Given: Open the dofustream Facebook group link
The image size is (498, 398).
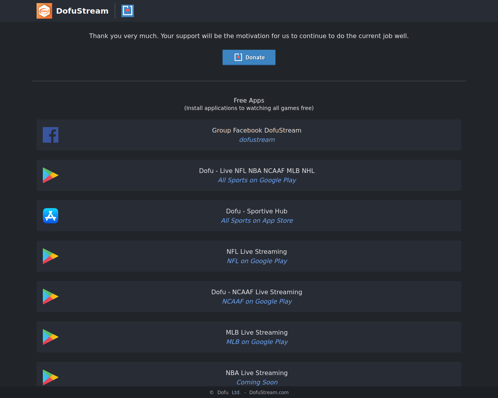Looking at the screenshot, I should (257, 140).
